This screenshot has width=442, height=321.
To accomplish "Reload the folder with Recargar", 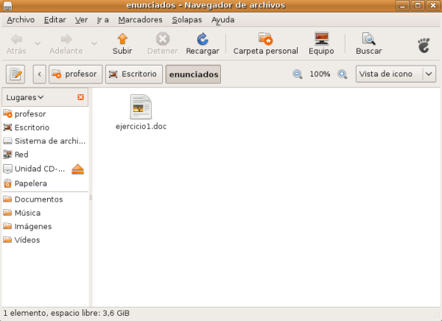I will [x=202, y=43].
